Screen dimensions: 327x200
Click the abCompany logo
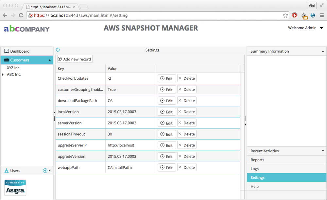click(26, 29)
